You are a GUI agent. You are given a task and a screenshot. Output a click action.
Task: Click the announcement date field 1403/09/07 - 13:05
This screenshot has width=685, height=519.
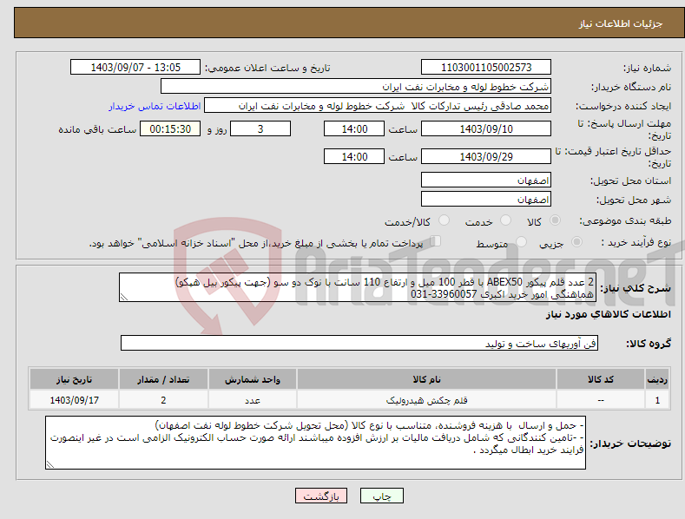pos(135,68)
